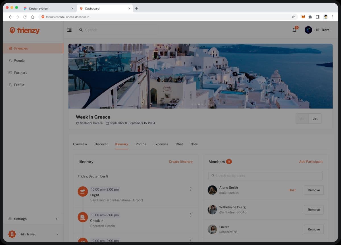Viewport: 341px width, 245px height.
Task: Reload the page with refresh icon
Action: point(25,17)
